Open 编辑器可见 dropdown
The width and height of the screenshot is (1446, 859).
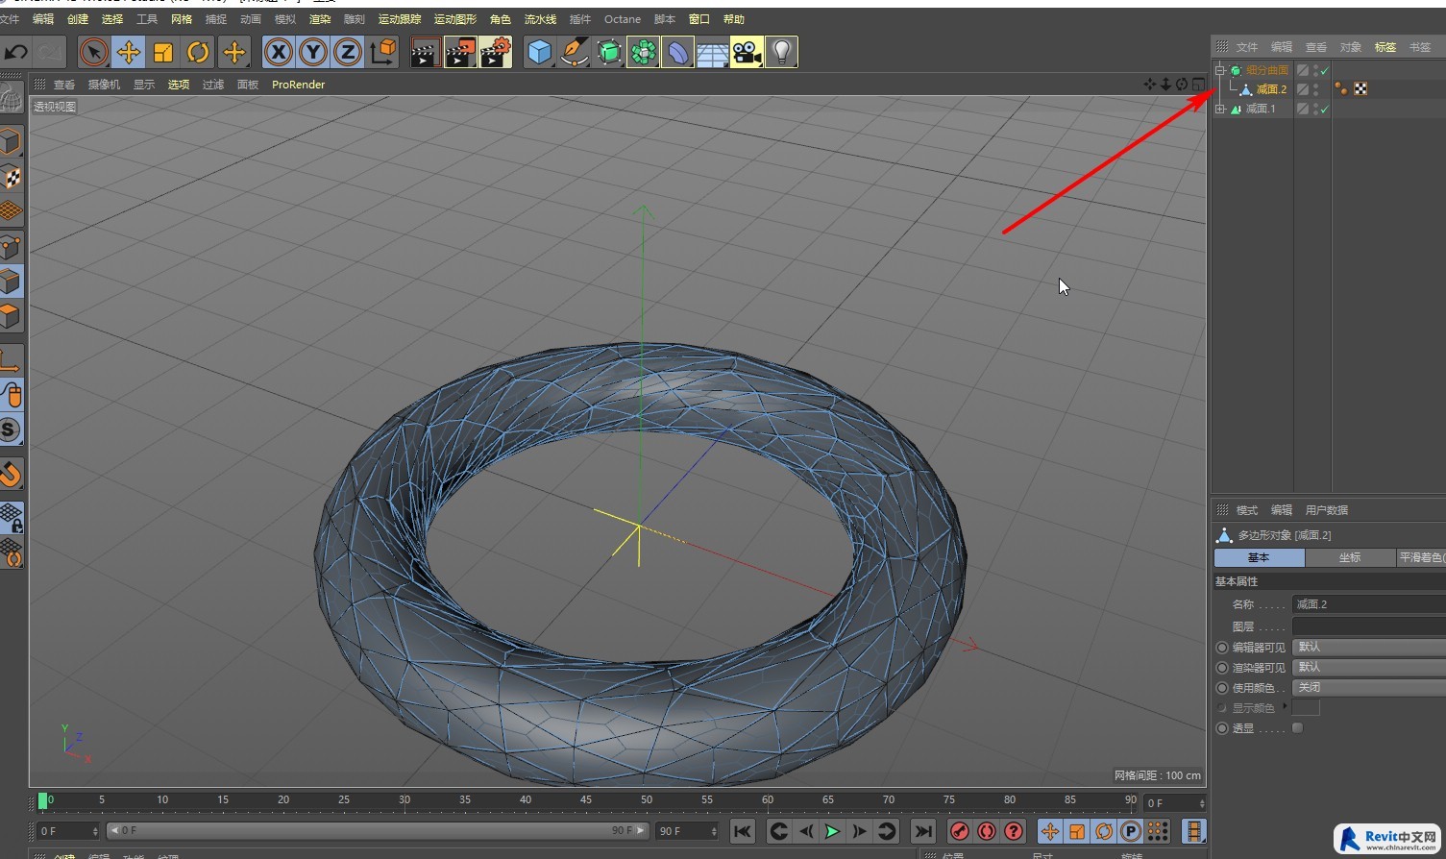point(1368,647)
